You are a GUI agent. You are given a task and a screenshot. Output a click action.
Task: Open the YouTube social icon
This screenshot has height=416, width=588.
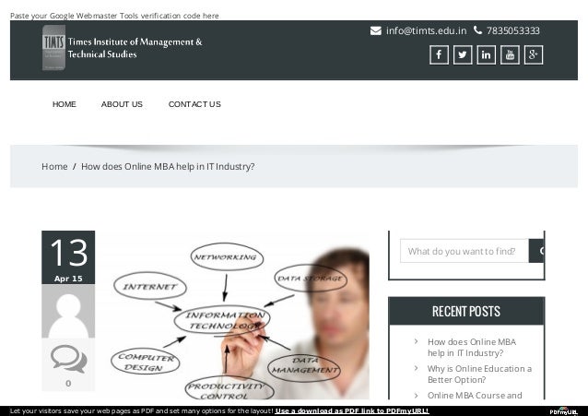(510, 55)
